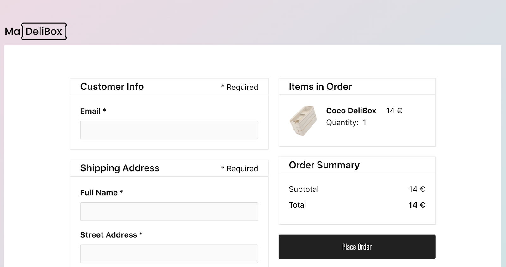Click the Required note in Shipping Address

click(239, 169)
